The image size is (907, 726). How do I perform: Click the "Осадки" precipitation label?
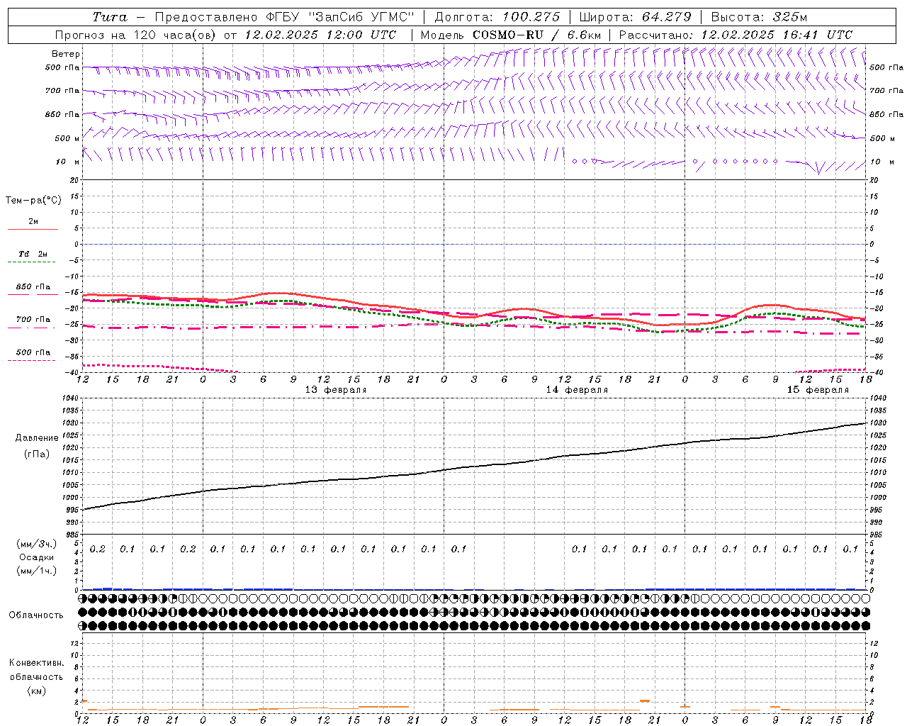tap(37, 557)
